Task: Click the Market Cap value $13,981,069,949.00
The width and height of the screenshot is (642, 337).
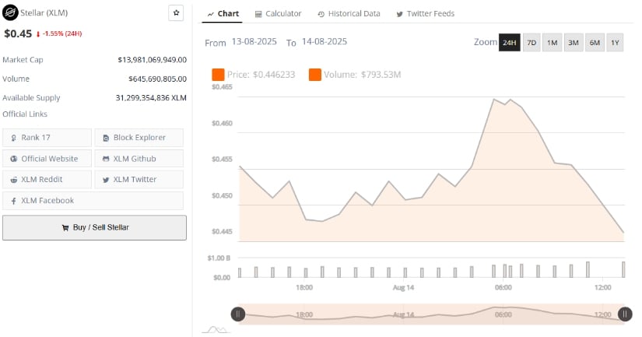Action: click(x=153, y=60)
